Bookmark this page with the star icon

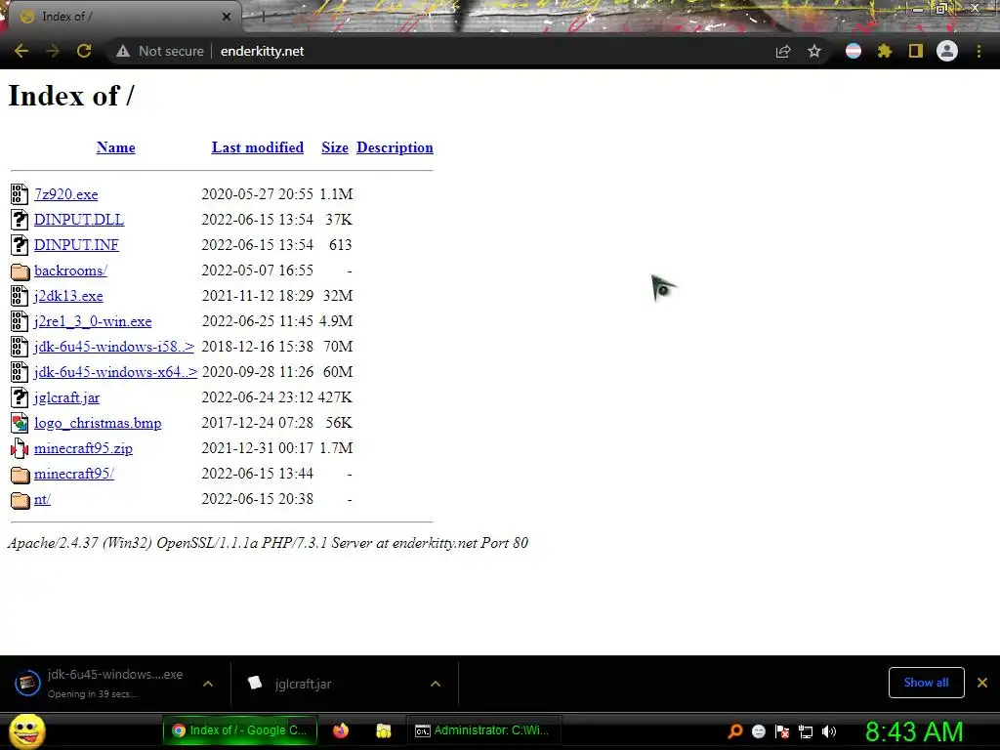click(x=814, y=51)
